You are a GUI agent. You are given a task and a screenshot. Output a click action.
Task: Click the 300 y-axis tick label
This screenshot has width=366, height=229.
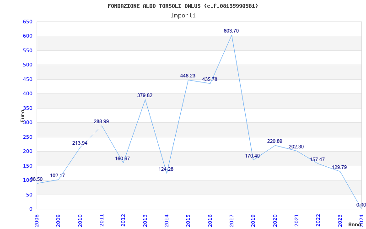[27, 122]
